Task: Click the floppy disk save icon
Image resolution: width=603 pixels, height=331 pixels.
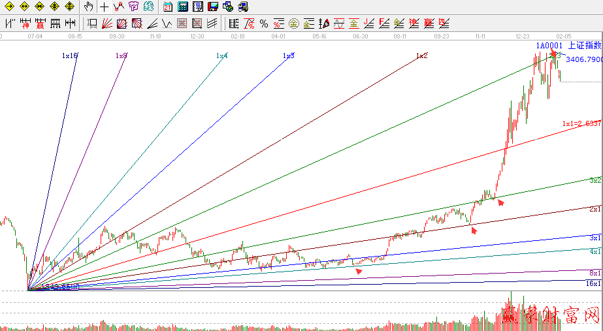Action: (x=213, y=7)
